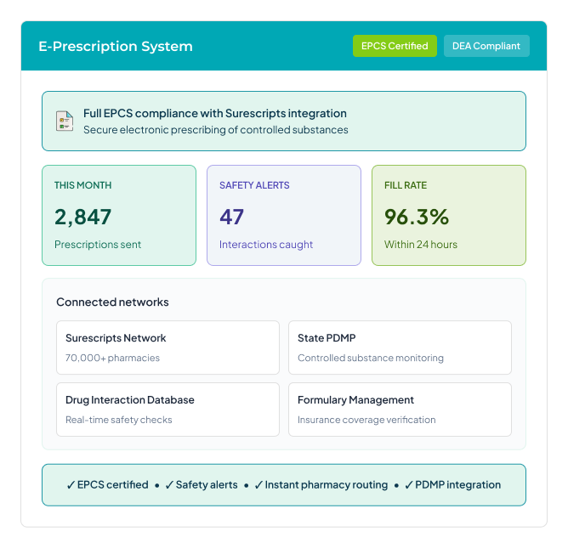This screenshot has width=568, height=548.
Task: Click the Full EPCS compliance banner text
Action: (x=214, y=114)
